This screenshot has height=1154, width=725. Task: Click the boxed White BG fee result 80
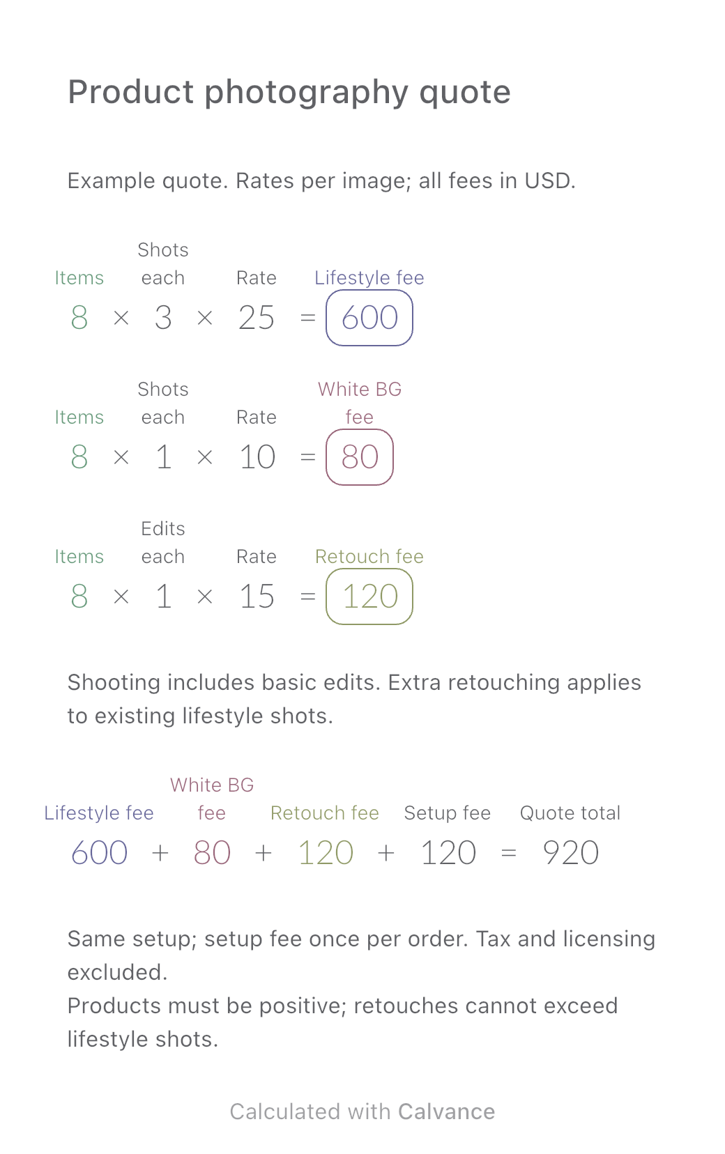click(x=360, y=457)
